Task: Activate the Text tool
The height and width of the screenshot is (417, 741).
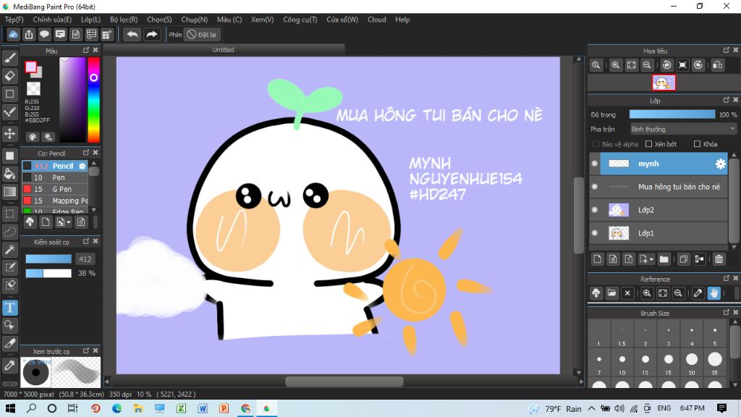Action: tap(10, 308)
